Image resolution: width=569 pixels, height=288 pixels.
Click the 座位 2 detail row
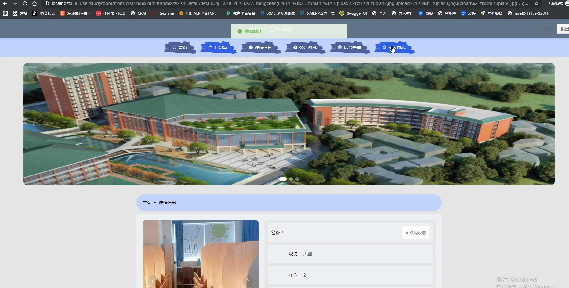point(350,275)
